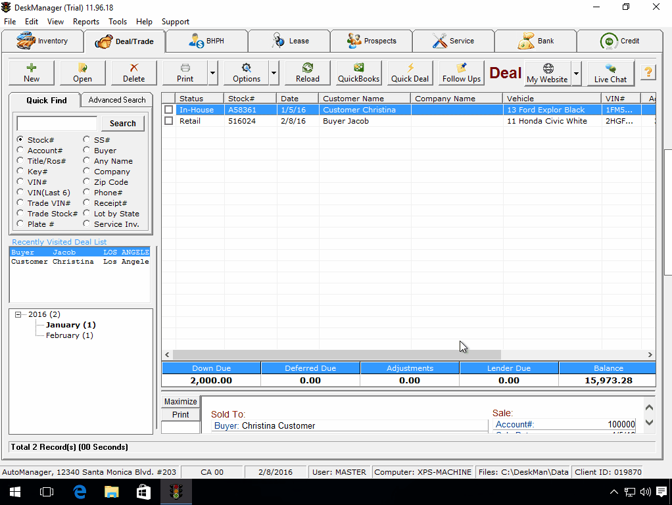
Task: Start a Quick Deal
Action: pyautogui.click(x=410, y=73)
